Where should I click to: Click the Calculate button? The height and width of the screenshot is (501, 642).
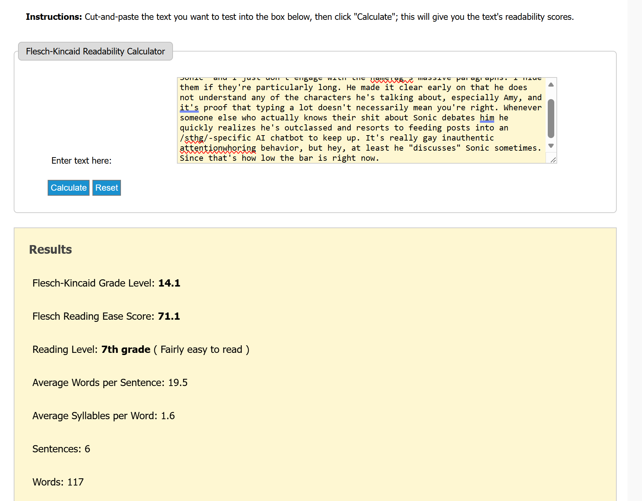[69, 188]
